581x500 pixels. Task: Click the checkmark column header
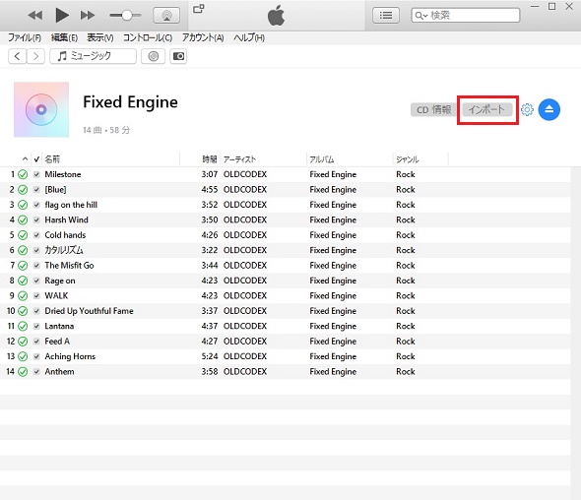pos(36,159)
